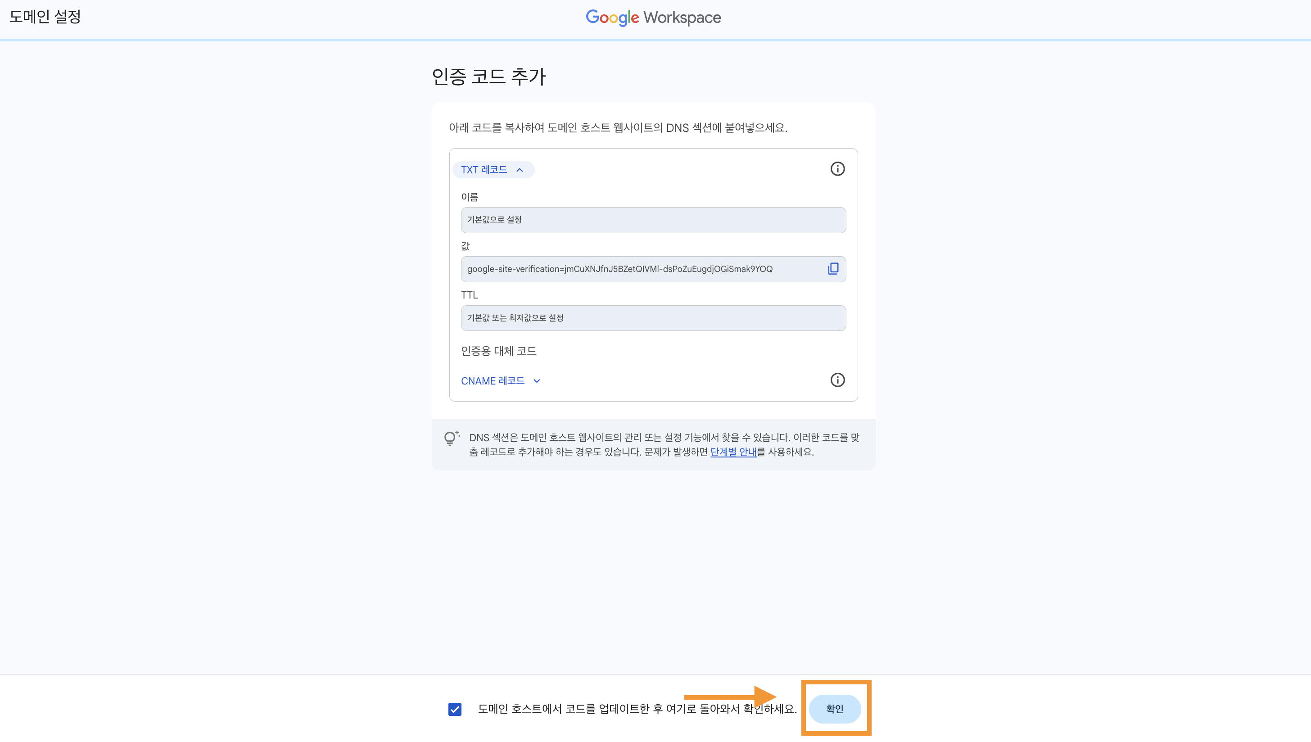Click the info icon beside CNAME 레코드
1311x742 pixels.
click(x=837, y=380)
